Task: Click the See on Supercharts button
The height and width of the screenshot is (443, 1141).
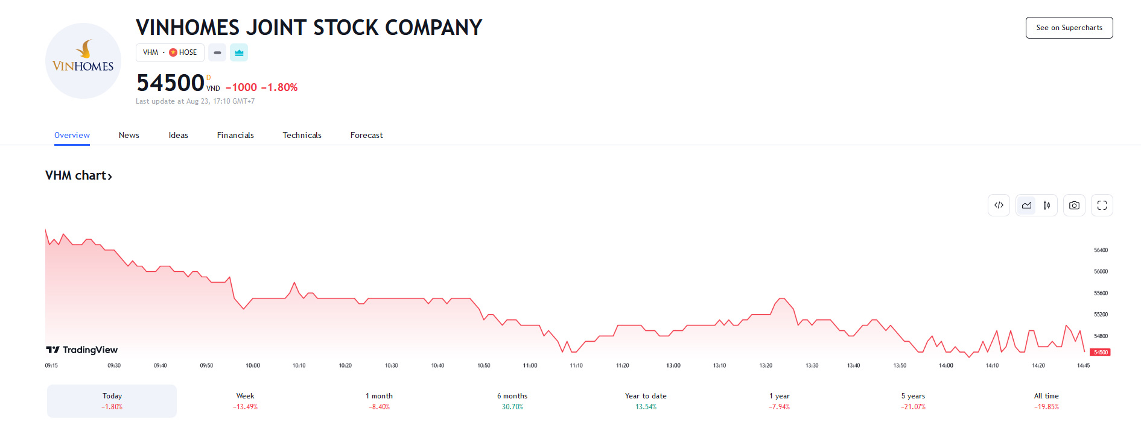Action: [x=1069, y=28]
